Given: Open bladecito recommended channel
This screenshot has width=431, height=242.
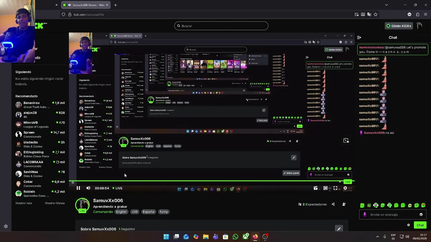Looking at the screenshot, I should click(x=40, y=144).
